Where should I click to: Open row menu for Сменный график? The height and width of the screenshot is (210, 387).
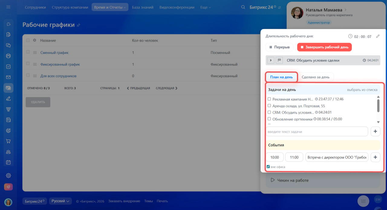(x=35, y=52)
